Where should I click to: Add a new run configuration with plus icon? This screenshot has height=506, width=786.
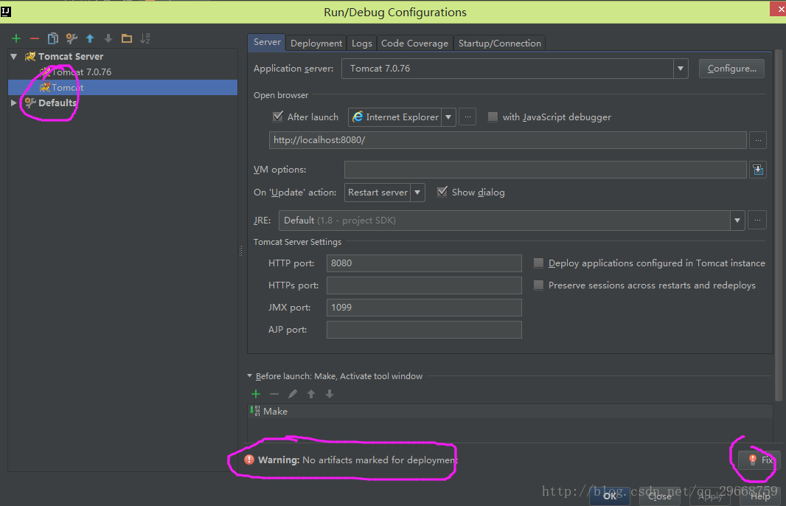click(x=16, y=38)
